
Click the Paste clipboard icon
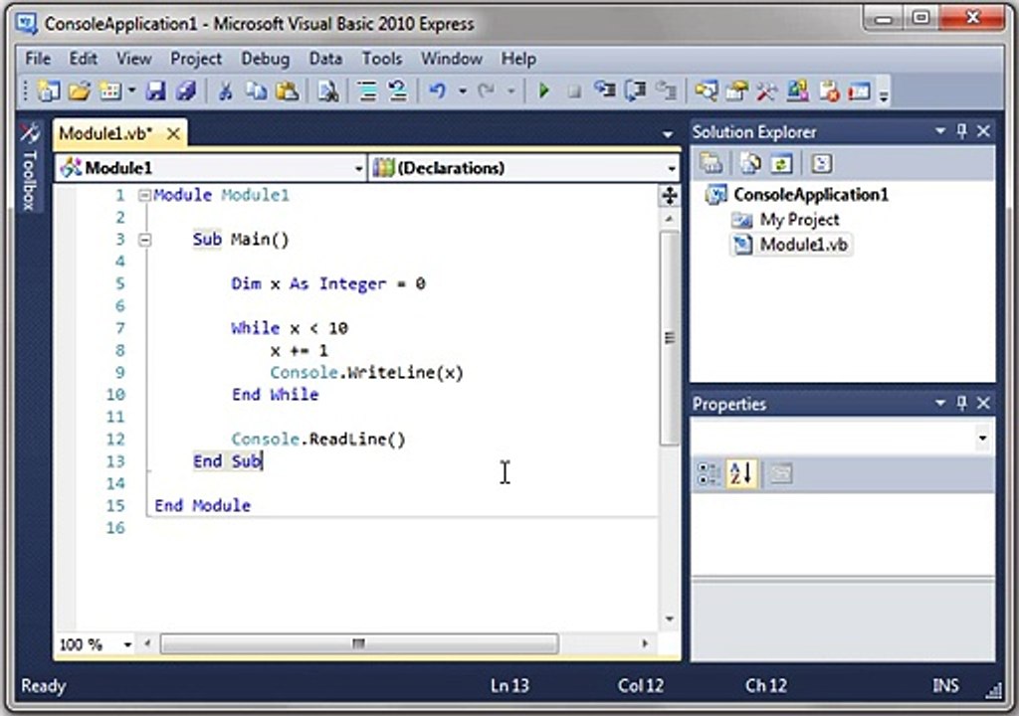(288, 90)
